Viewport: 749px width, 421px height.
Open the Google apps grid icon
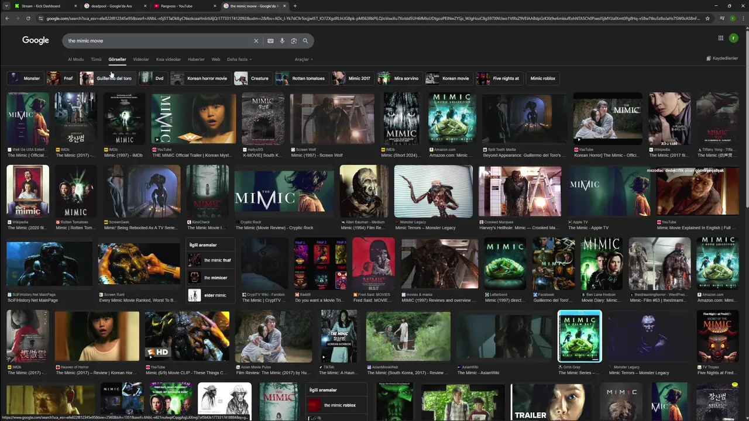[x=721, y=38]
